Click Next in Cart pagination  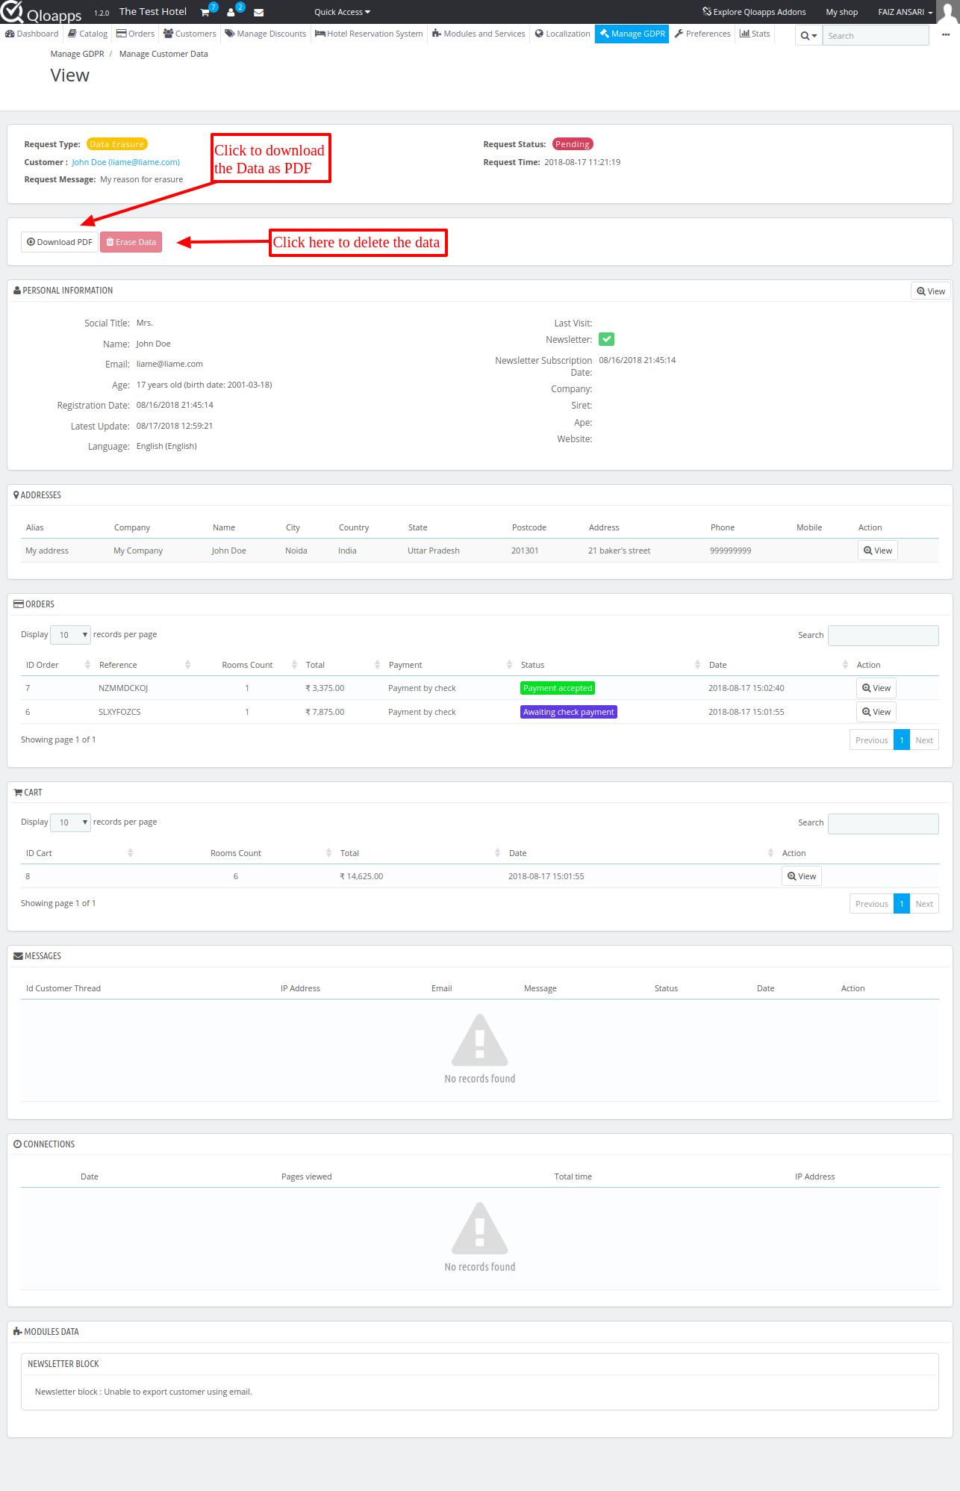click(924, 904)
